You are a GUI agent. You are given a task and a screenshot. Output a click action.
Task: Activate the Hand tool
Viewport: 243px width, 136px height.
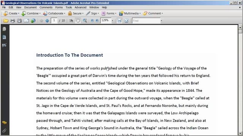click(78, 21)
